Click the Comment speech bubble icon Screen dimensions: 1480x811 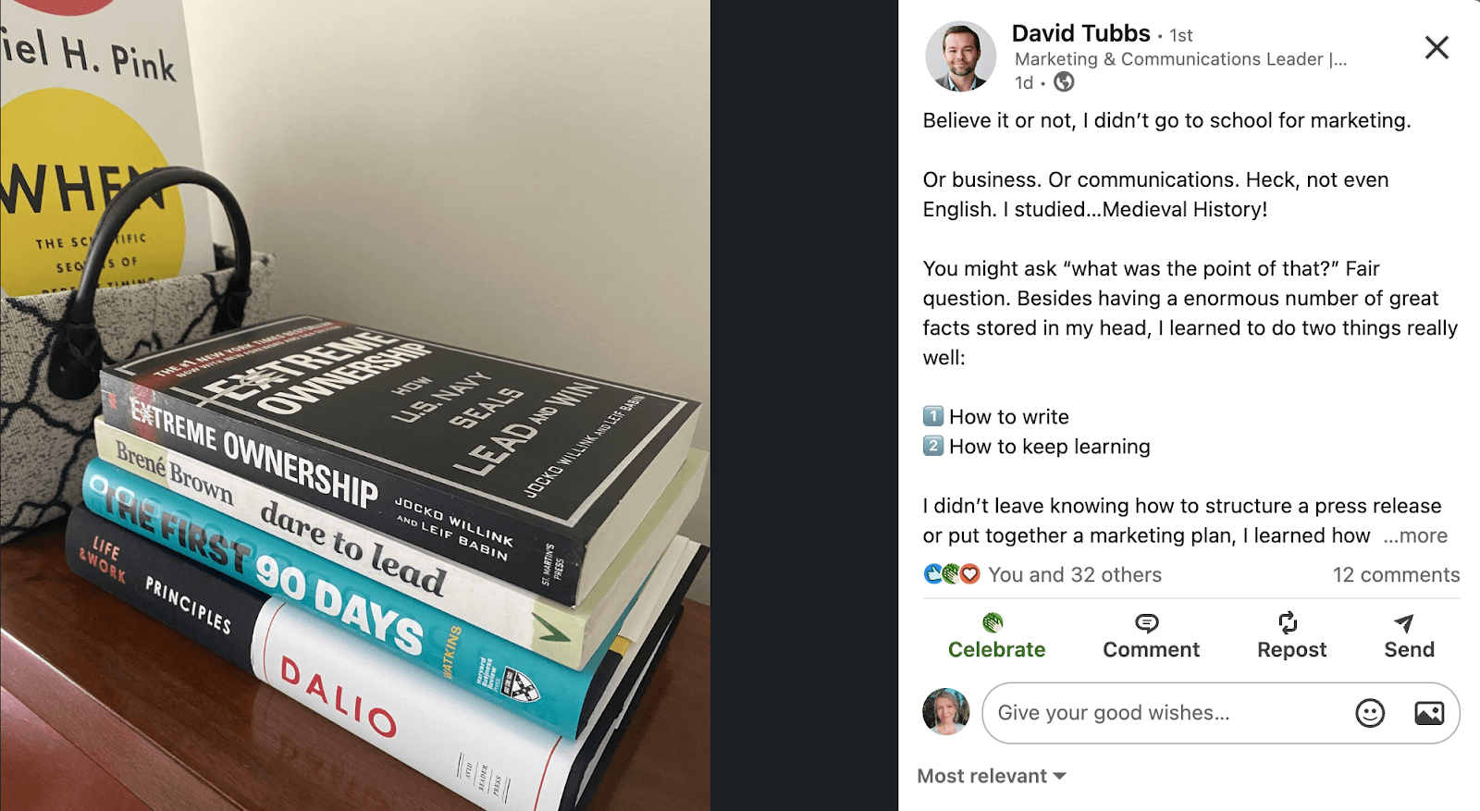click(1147, 623)
